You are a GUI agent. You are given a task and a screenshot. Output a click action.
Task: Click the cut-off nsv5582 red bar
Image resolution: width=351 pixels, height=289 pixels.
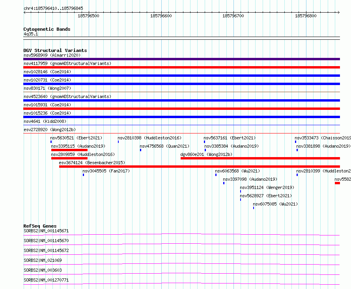[337, 183]
